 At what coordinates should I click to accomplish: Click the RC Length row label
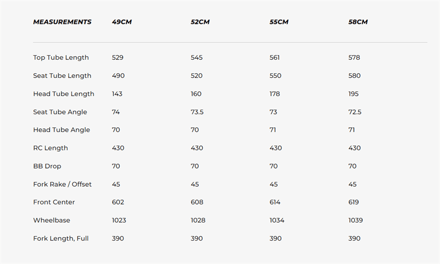click(50, 148)
